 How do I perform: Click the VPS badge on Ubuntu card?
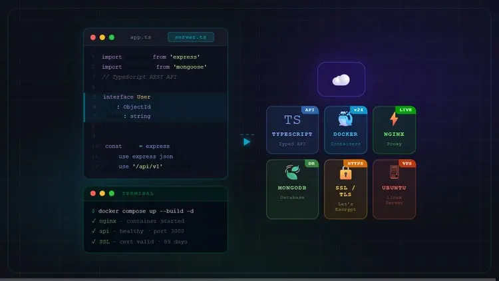(407, 163)
